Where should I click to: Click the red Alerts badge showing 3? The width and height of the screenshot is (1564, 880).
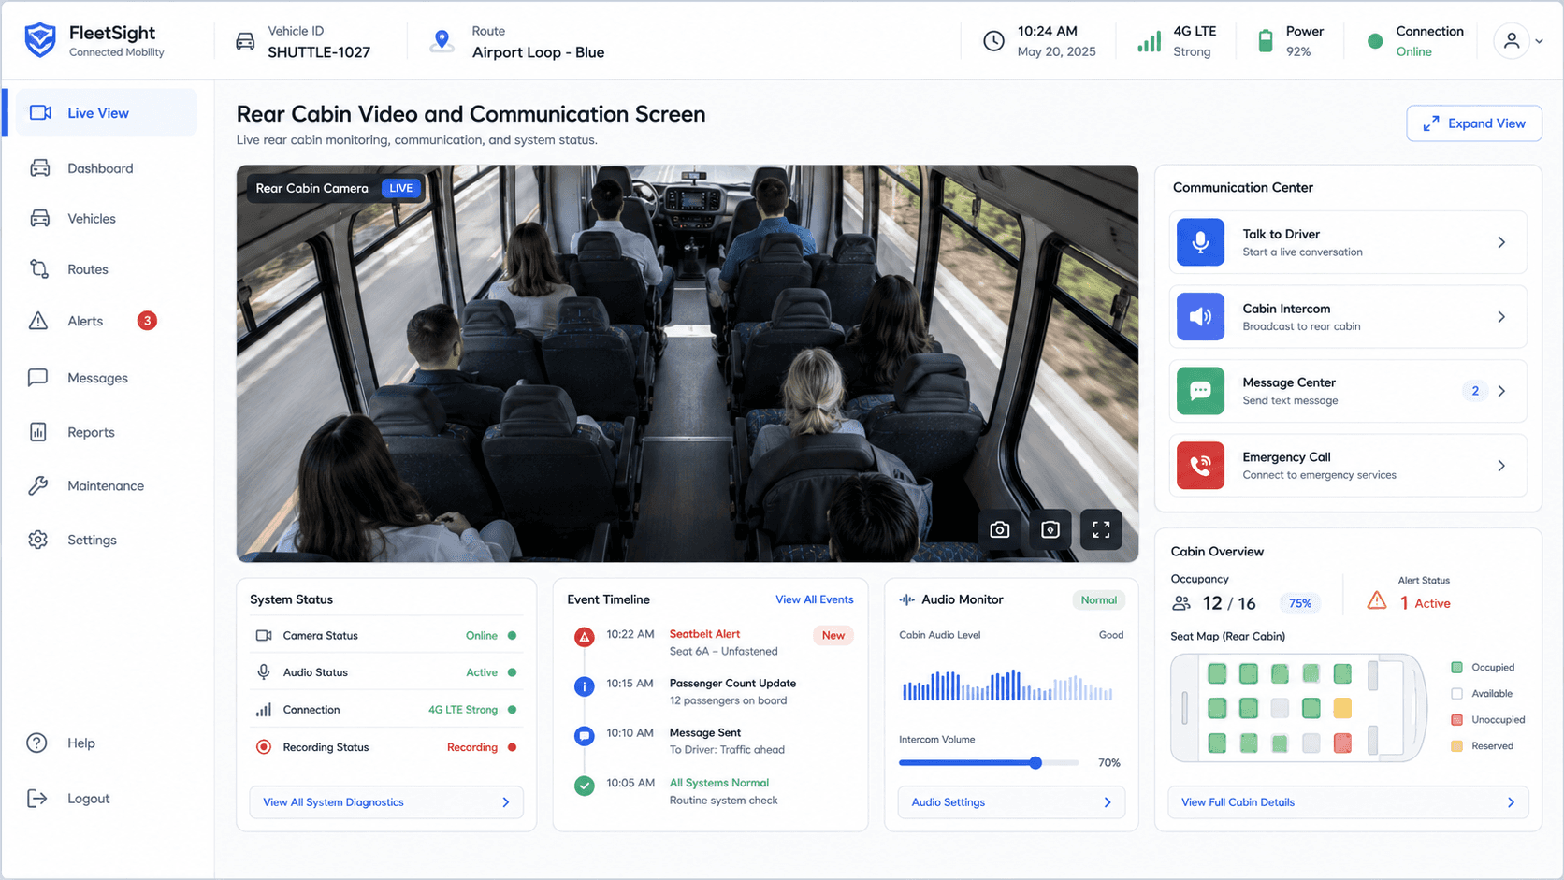[147, 321]
